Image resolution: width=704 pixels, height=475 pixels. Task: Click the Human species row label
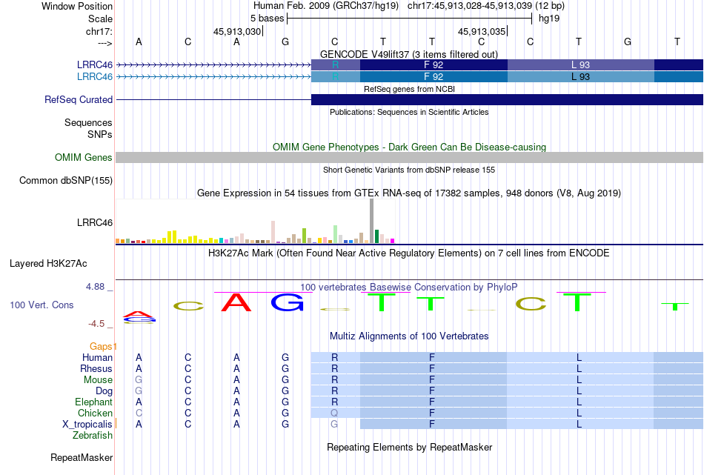[x=97, y=357]
